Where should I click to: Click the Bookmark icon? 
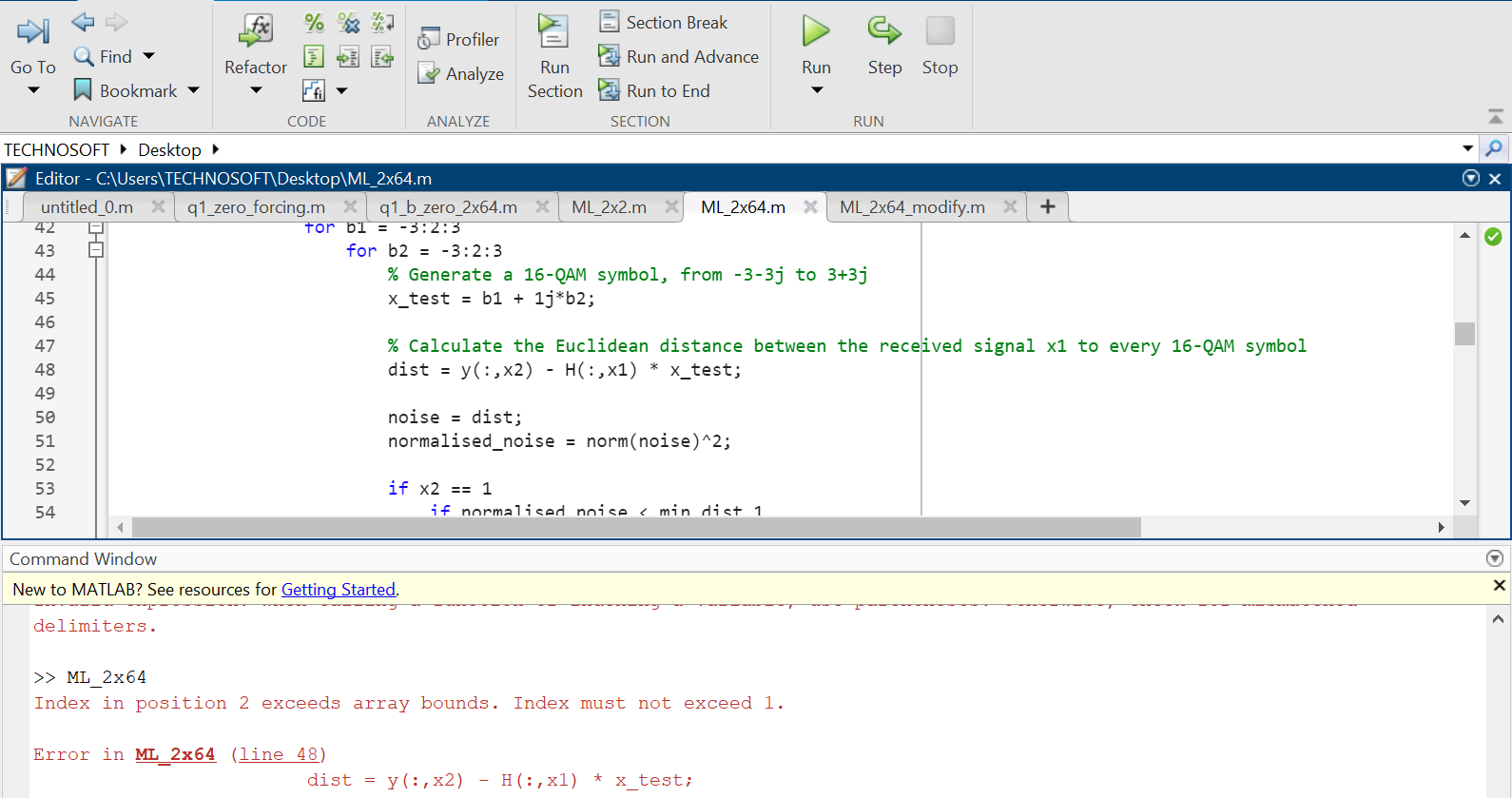click(83, 90)
